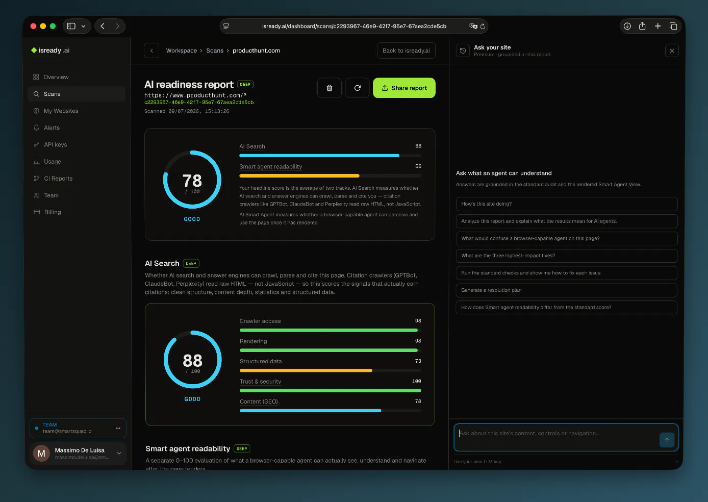Select Scans in the sidebar
This screenshot has width=708, height=502.
[77, 94]
